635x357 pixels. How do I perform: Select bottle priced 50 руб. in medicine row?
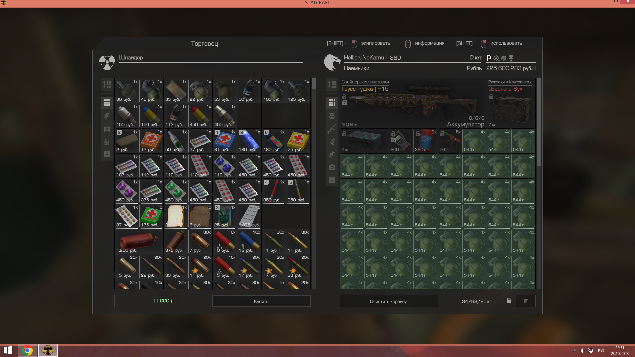point(176,141)
